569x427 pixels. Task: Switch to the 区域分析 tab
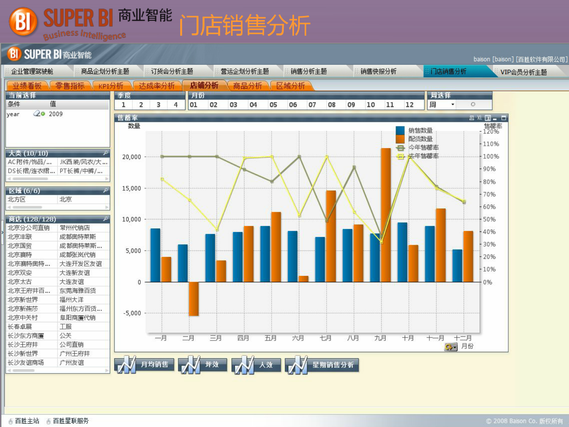(291, 86)
